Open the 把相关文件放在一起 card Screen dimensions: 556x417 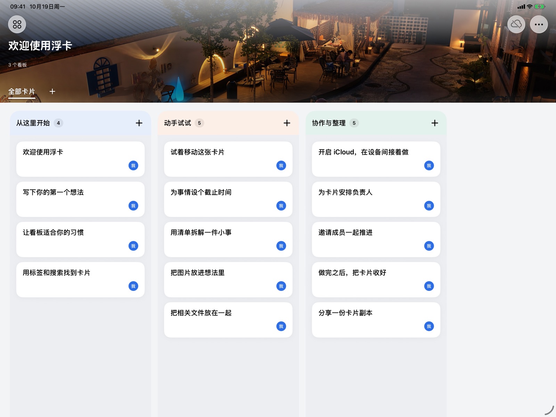(228, 320)
